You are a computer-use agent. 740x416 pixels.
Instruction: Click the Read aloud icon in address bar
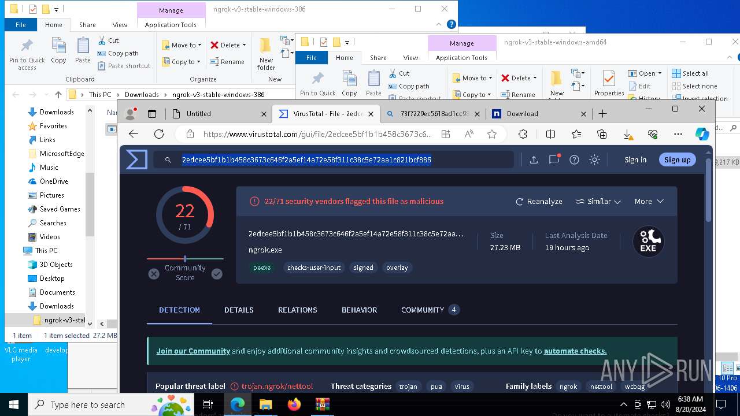pyautogui.click(x=469, y=134)
